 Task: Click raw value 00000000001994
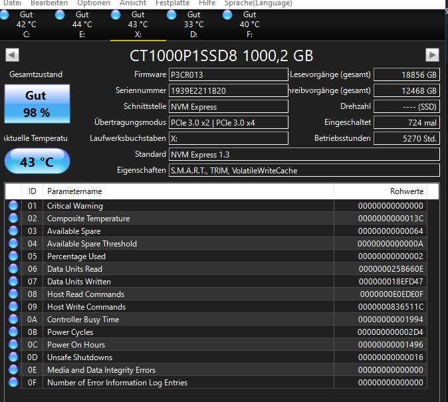(x=391, y=319)
